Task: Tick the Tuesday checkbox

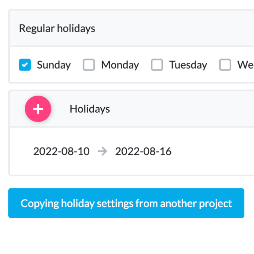Action: 157,65
